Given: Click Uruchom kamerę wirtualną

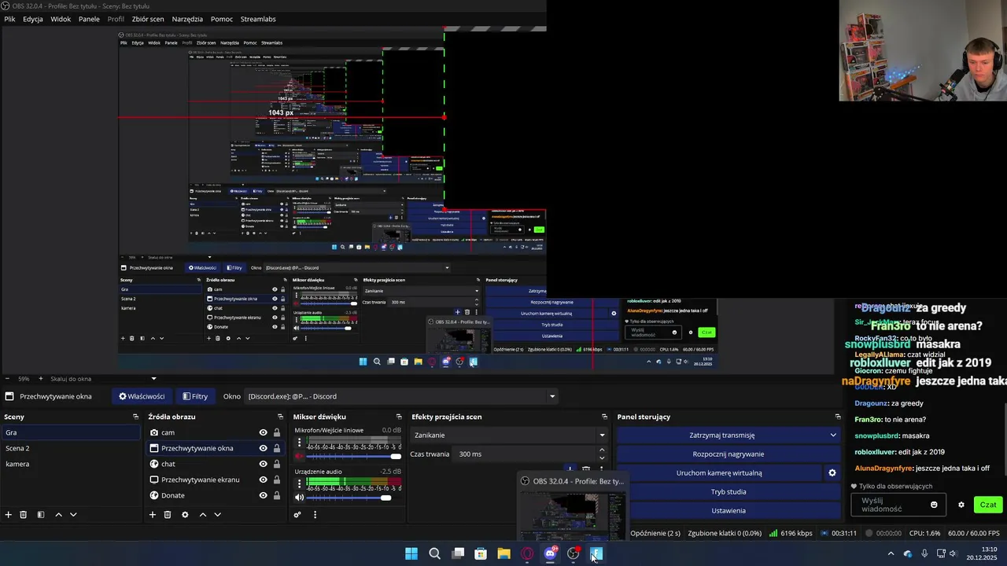Looking at the screenshot, I should pyautogui.click(x=719, y=473).
